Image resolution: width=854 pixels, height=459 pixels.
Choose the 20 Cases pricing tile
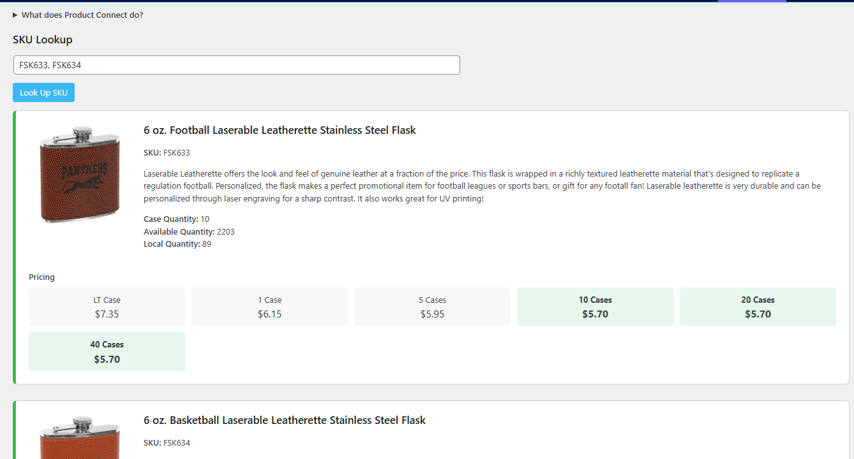click(758, 307)
